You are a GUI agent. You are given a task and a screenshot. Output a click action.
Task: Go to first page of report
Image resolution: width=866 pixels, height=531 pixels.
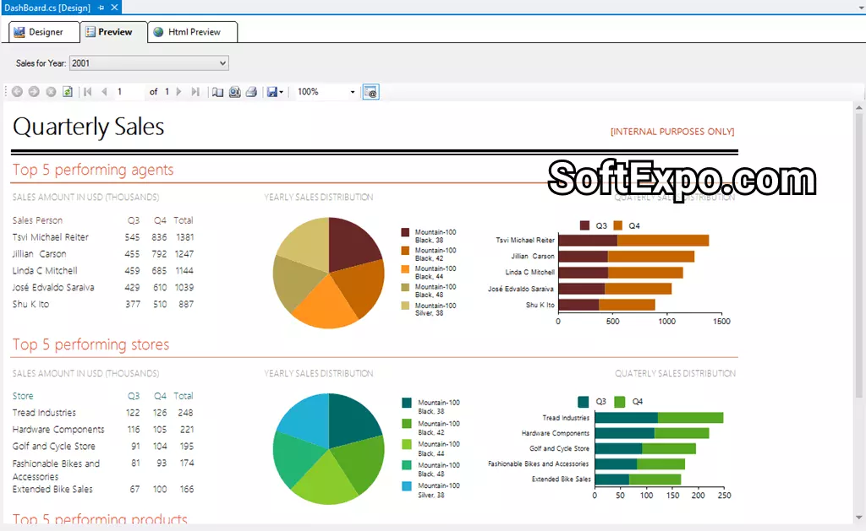tap(88, 92)
